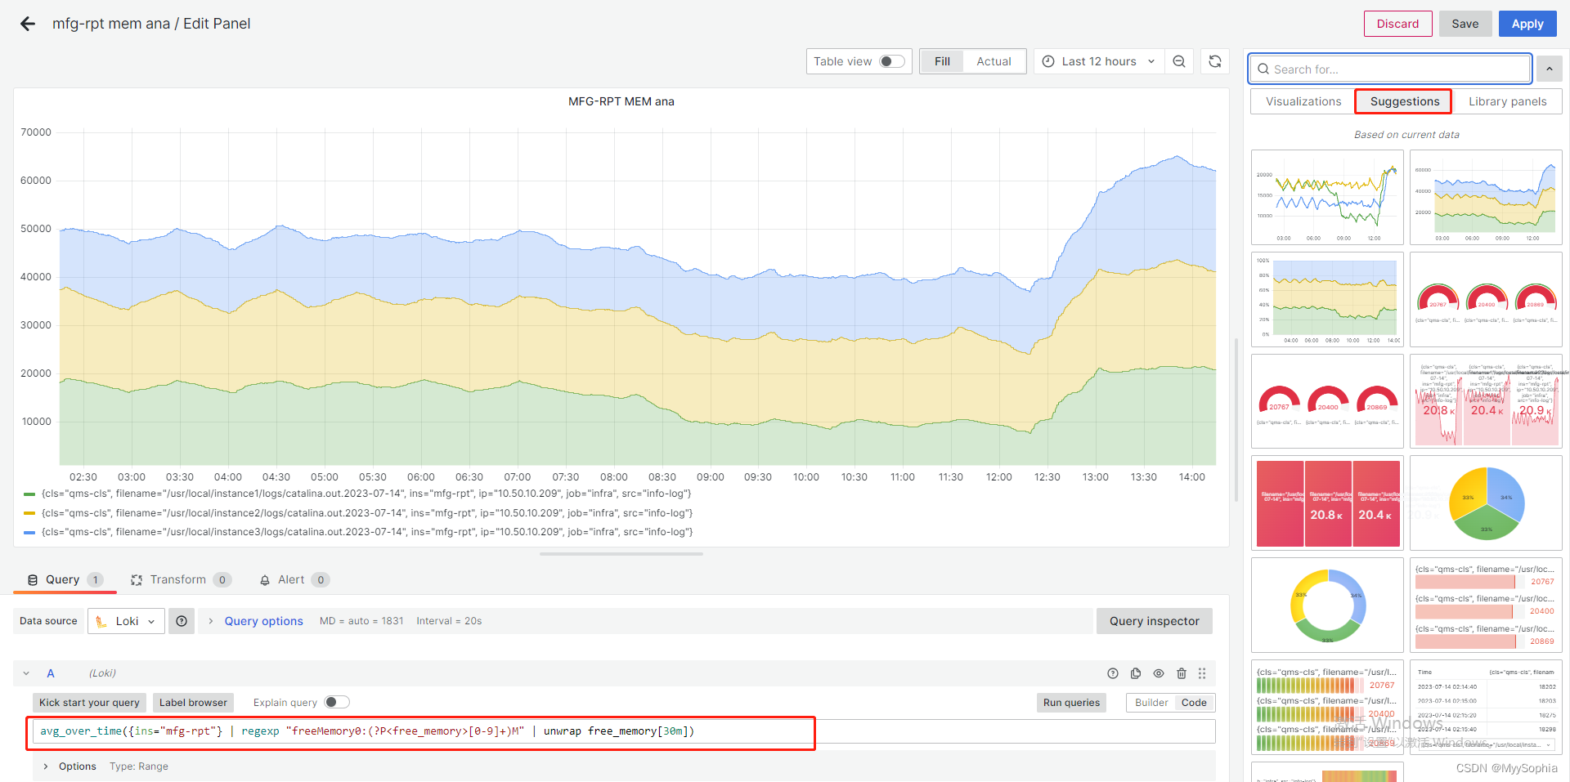
Task: Expand Query options section
Action: 263,621
